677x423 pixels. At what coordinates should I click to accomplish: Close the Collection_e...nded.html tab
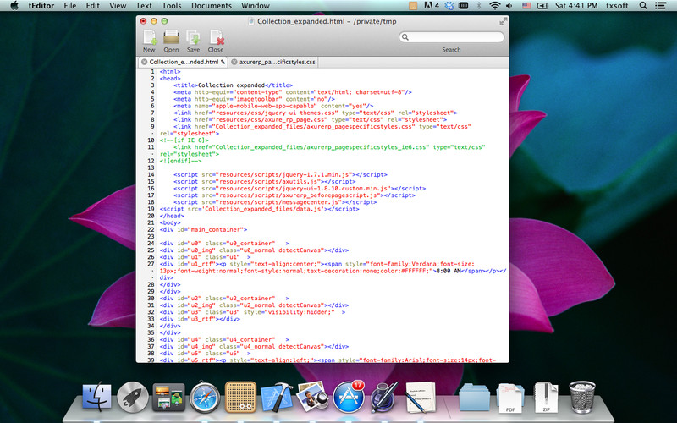tap(144, 62)
